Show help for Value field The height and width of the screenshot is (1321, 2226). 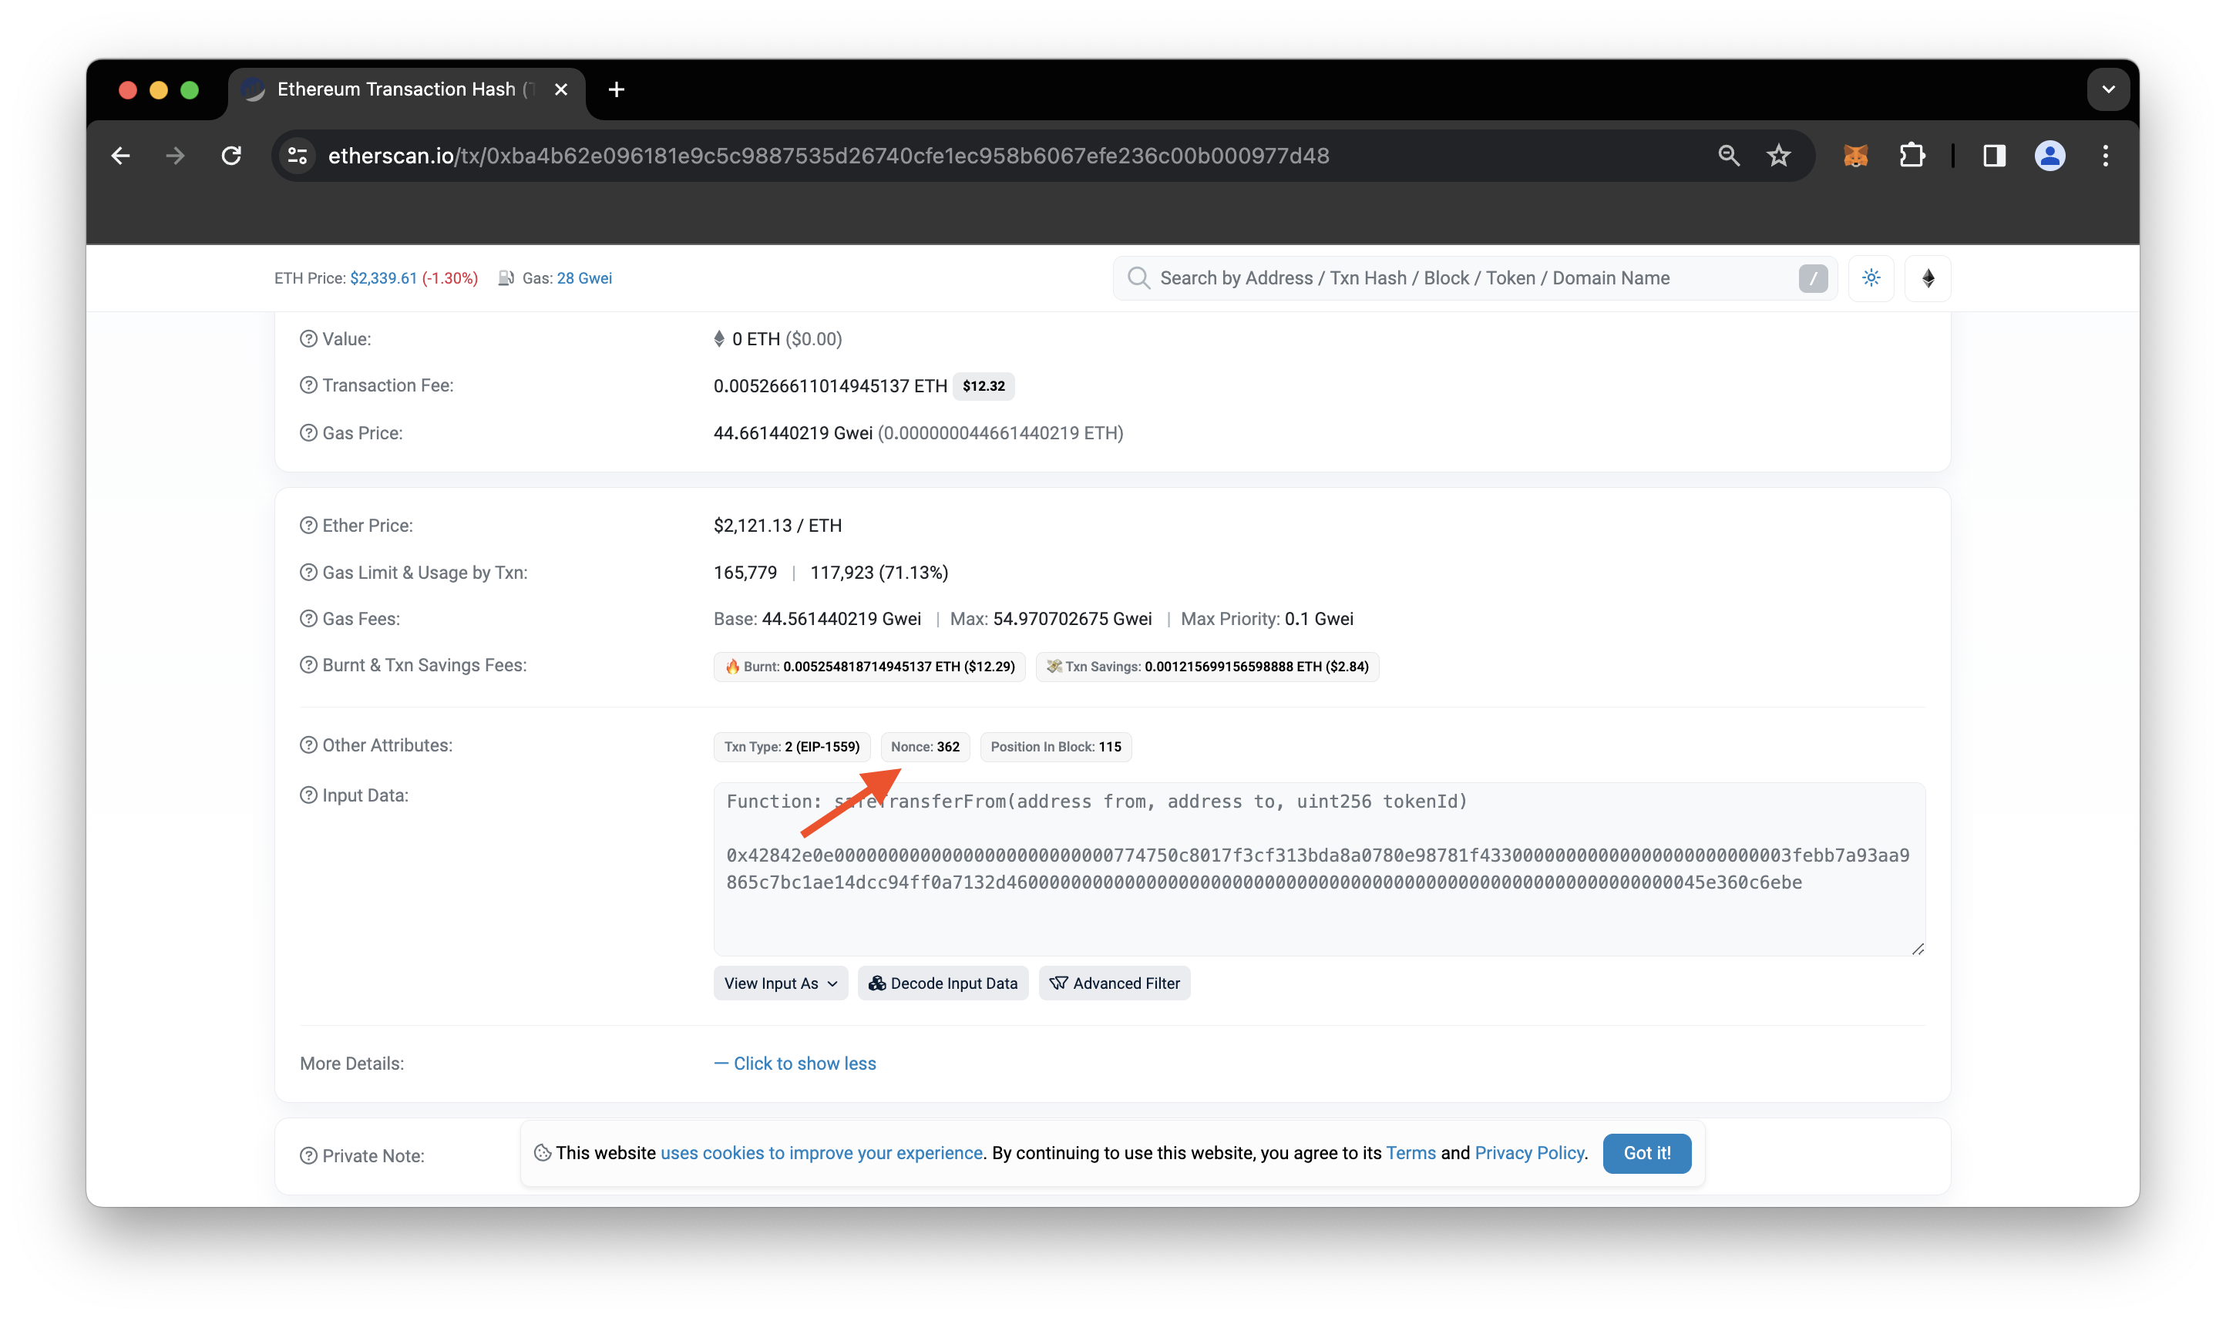[x=308, y=338]
